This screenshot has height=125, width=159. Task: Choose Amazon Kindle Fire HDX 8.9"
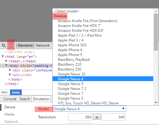click(103, 31)
